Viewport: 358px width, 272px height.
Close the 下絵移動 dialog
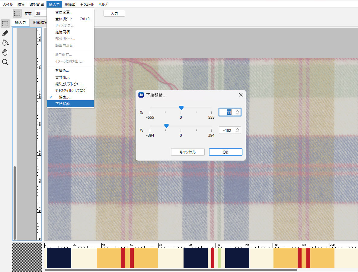click(x=241, y=95)
